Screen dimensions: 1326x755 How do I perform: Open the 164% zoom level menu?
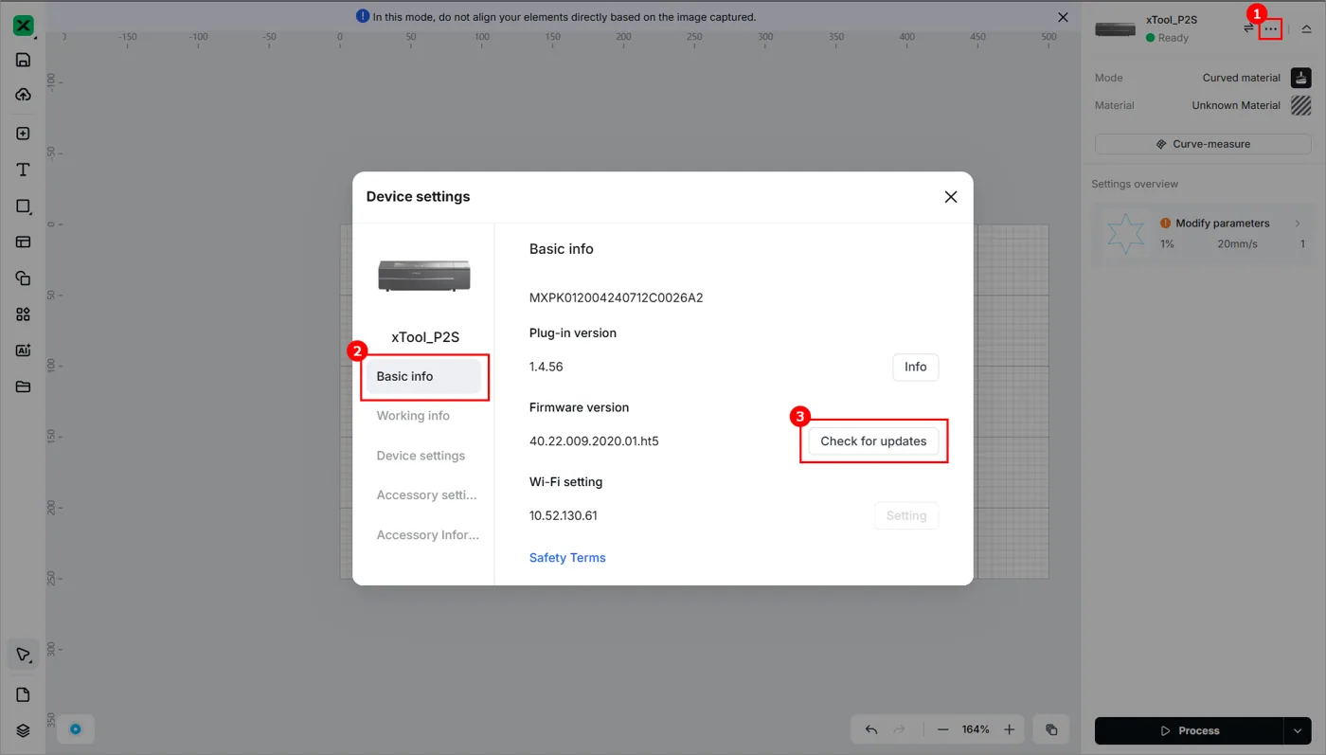pos(976,729)
